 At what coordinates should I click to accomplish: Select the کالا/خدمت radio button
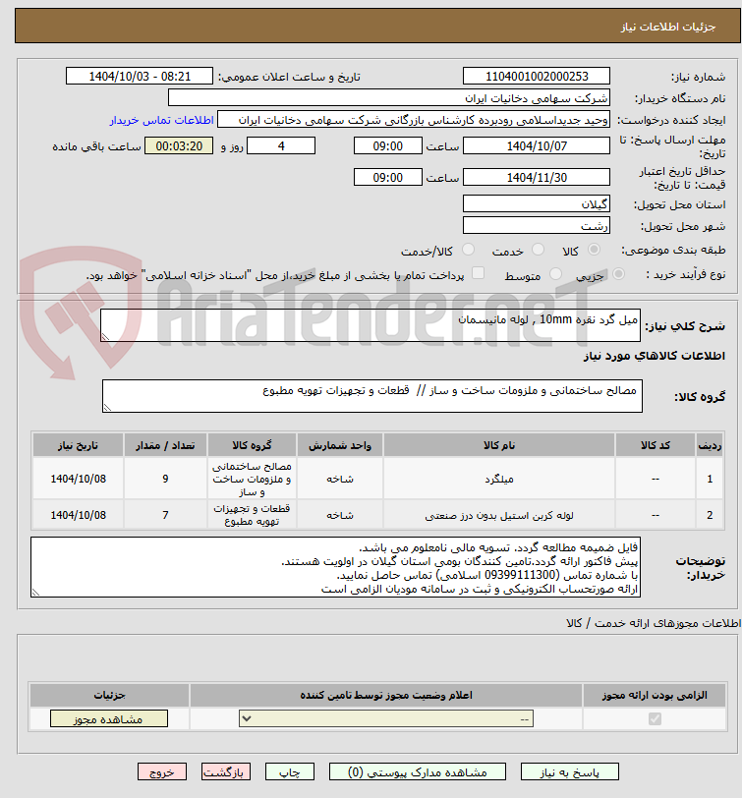[x=468, y=250]
